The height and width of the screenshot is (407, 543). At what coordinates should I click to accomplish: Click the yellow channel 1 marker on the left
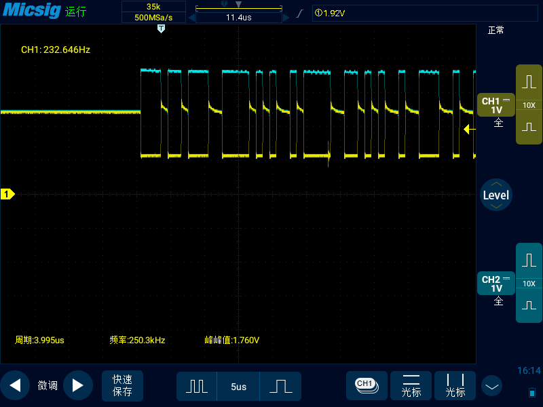point(7,194)
